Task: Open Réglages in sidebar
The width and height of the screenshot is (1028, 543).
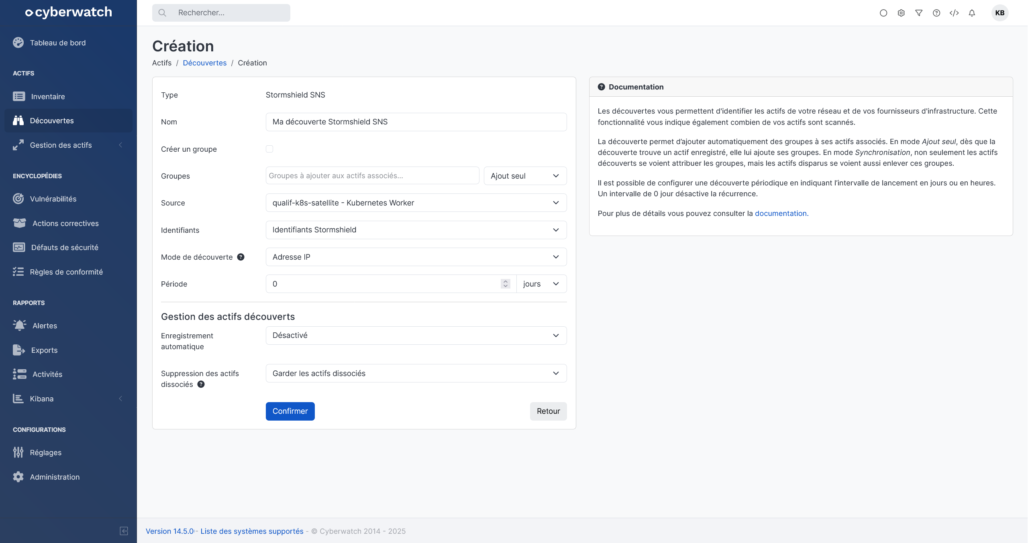Action: [68, 452]
